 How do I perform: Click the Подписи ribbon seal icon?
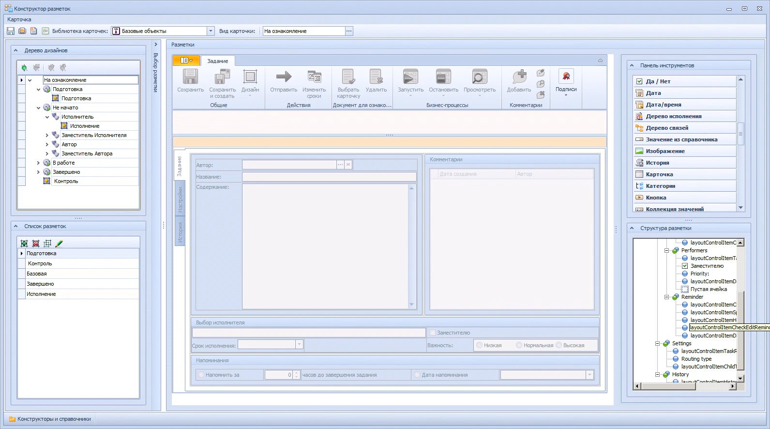pos(566,76)
